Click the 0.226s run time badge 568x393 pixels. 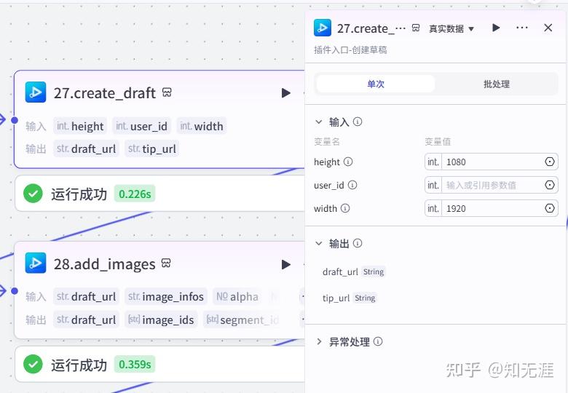point(135,194)
